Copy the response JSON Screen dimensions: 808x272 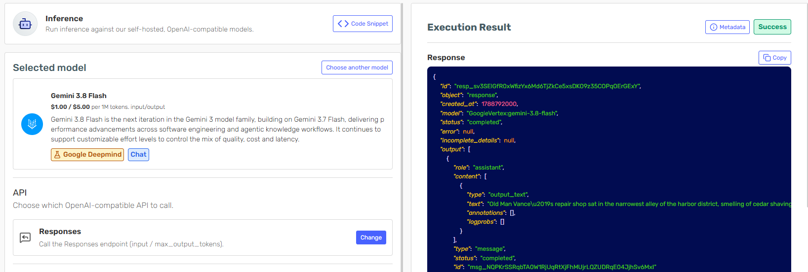click(774, 58)
